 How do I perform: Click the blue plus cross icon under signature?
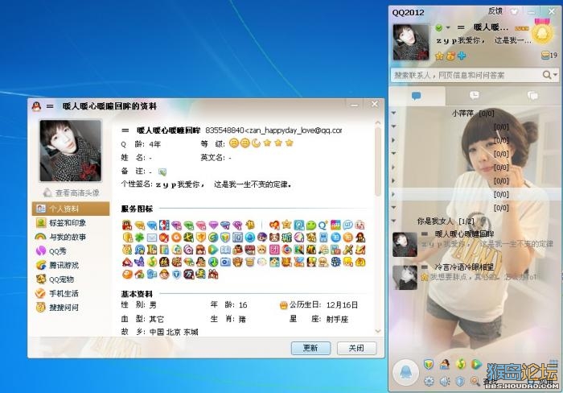[x=462, y=56]
